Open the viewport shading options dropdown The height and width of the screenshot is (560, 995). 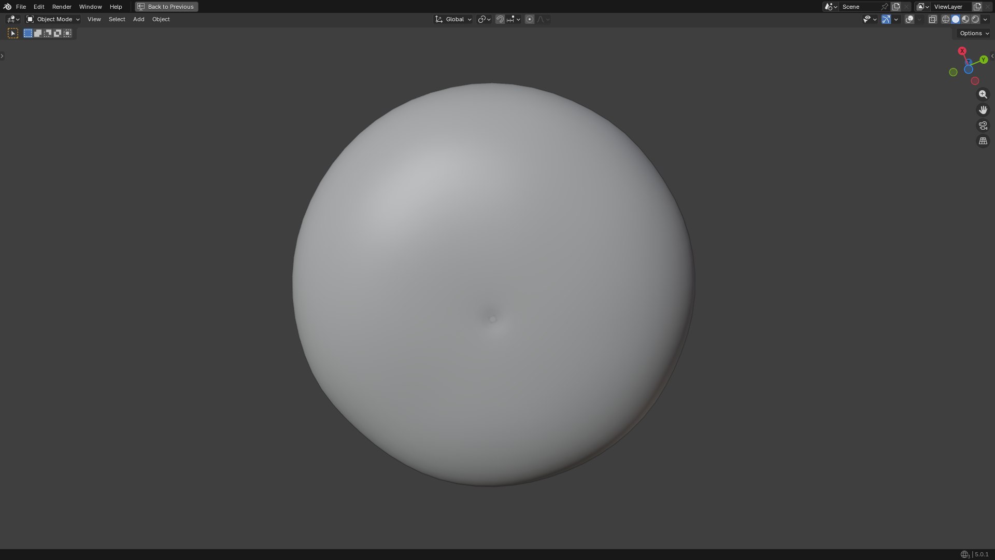985,19
